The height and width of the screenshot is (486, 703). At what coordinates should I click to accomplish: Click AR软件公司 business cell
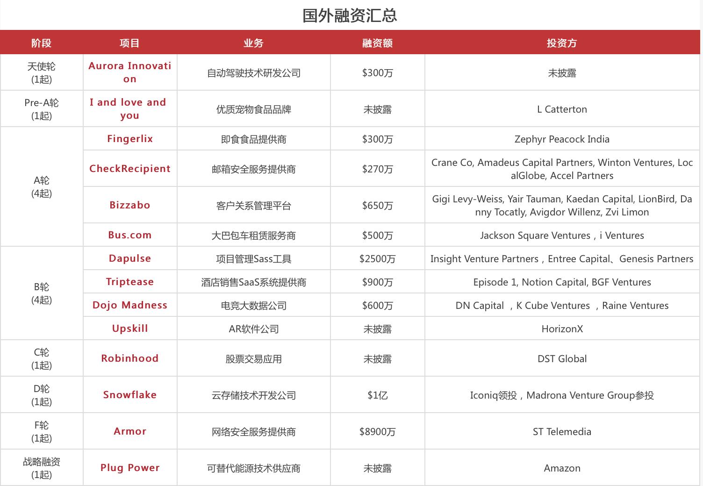pyautogui.click(x=254, y=329)
